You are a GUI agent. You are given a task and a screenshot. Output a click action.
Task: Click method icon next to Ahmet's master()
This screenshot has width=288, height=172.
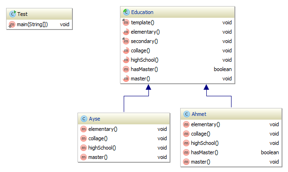[x=186, y=162]
